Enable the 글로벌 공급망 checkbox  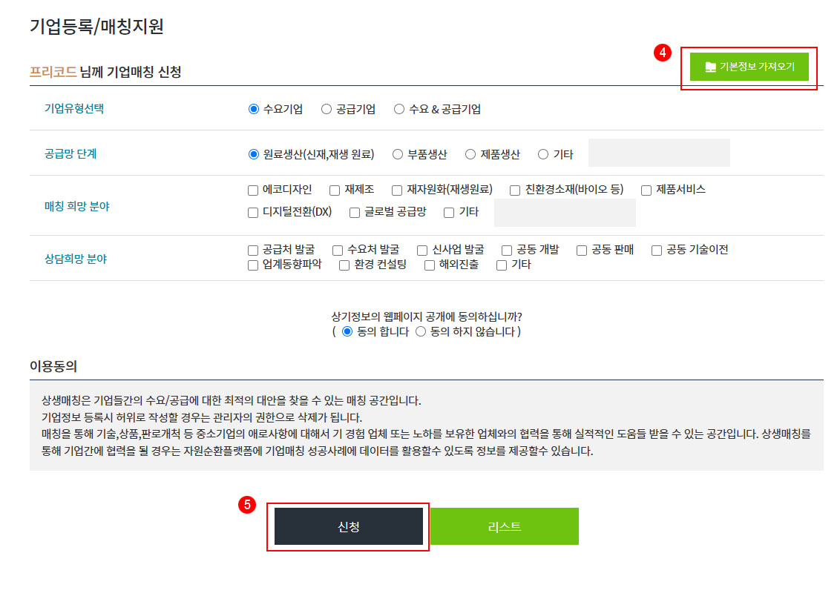[x=355, y=212]
